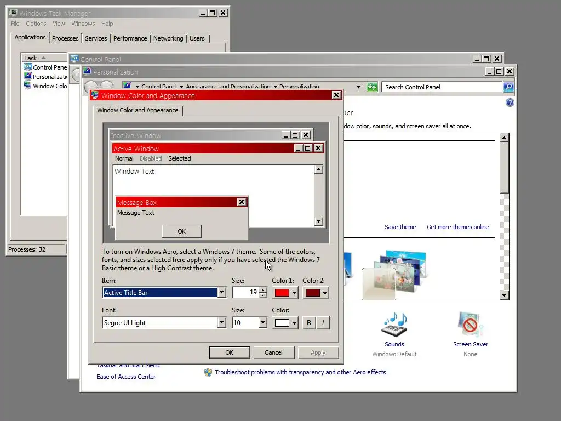Click the Apply button

(x=318, y=352)
